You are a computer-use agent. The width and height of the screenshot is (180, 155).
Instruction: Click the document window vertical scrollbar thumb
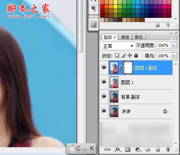81,26
